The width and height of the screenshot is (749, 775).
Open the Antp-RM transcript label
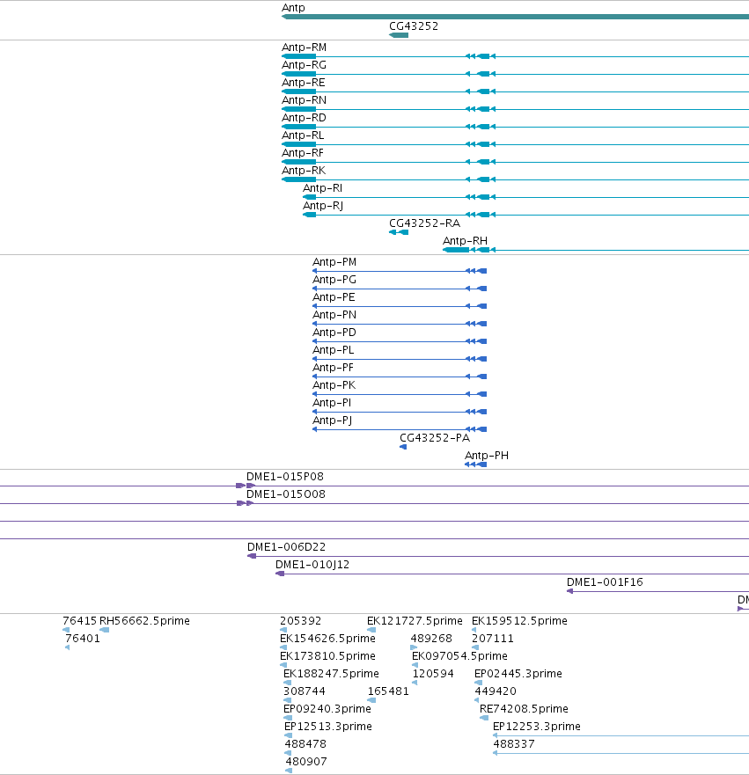(304, 48)
